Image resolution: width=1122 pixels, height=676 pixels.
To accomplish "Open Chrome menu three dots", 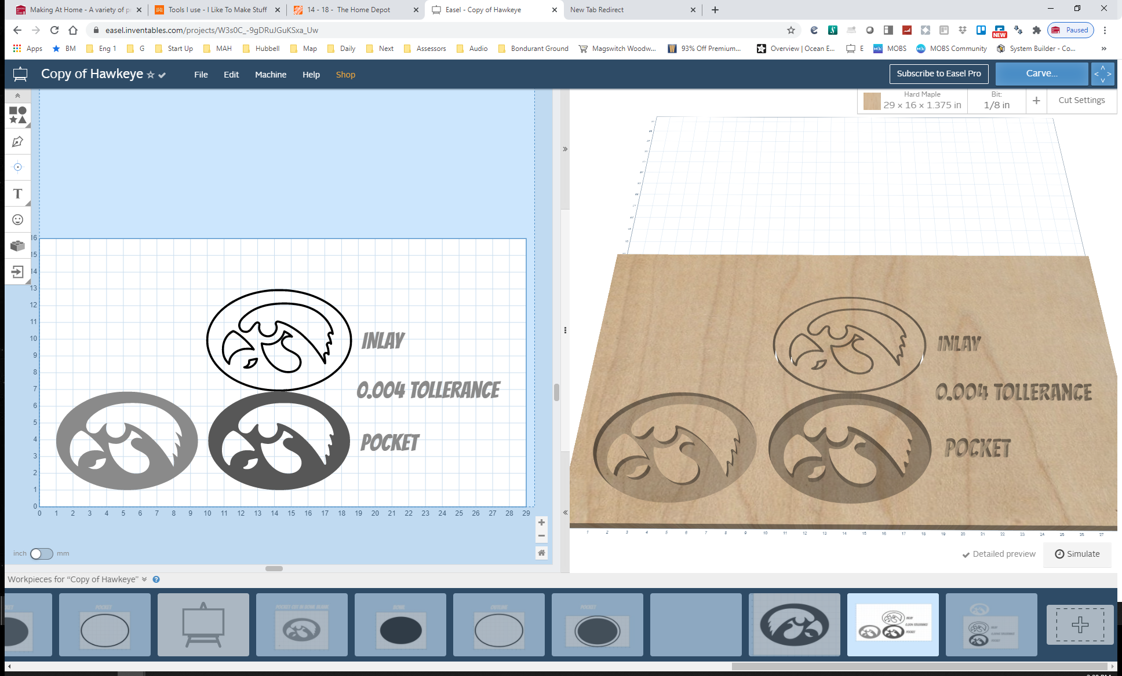I will click(x=1105, y=30).
